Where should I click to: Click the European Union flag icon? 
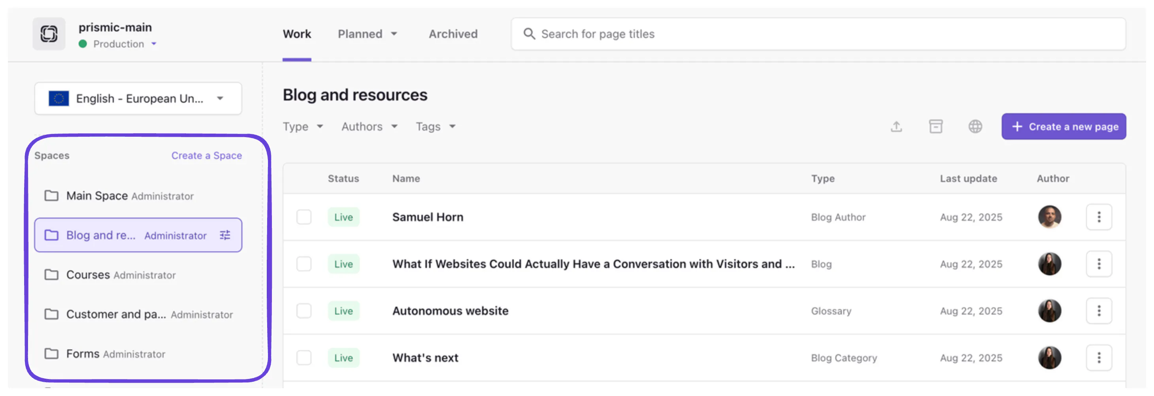tap(58, 98)
